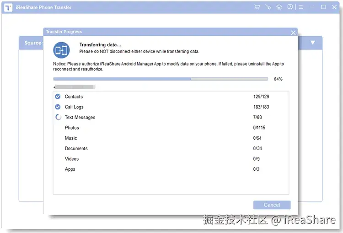Minimize the iReaShare Phone Transfer window
Image resolution: width=343 pixels, height=233 pixels.
(x=312, y=7)
